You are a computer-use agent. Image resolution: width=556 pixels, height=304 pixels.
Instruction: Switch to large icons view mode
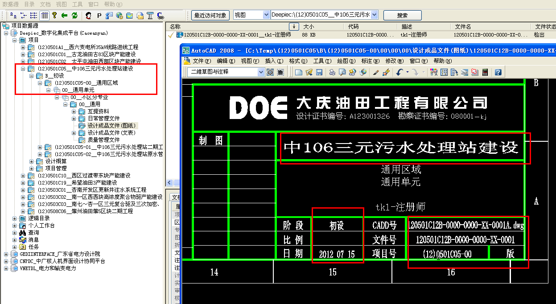(x=13, y=16)
